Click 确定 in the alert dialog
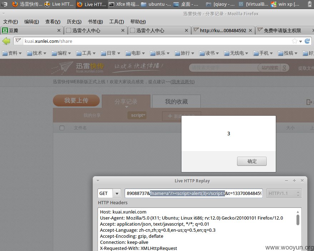The height and width of the screenshot is (251, 314). coord(252,161)
